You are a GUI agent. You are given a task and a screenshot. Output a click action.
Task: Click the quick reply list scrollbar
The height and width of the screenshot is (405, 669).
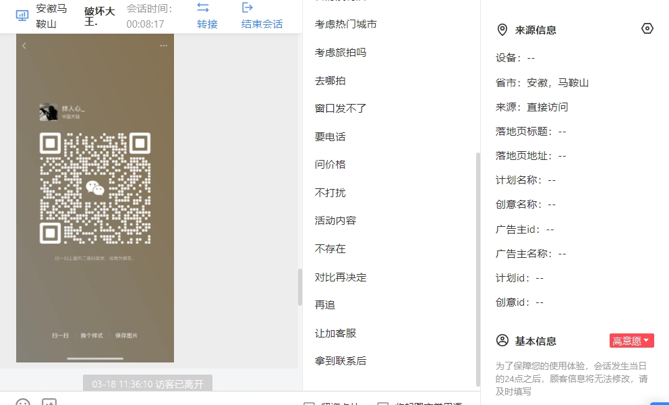click(478, 269)
